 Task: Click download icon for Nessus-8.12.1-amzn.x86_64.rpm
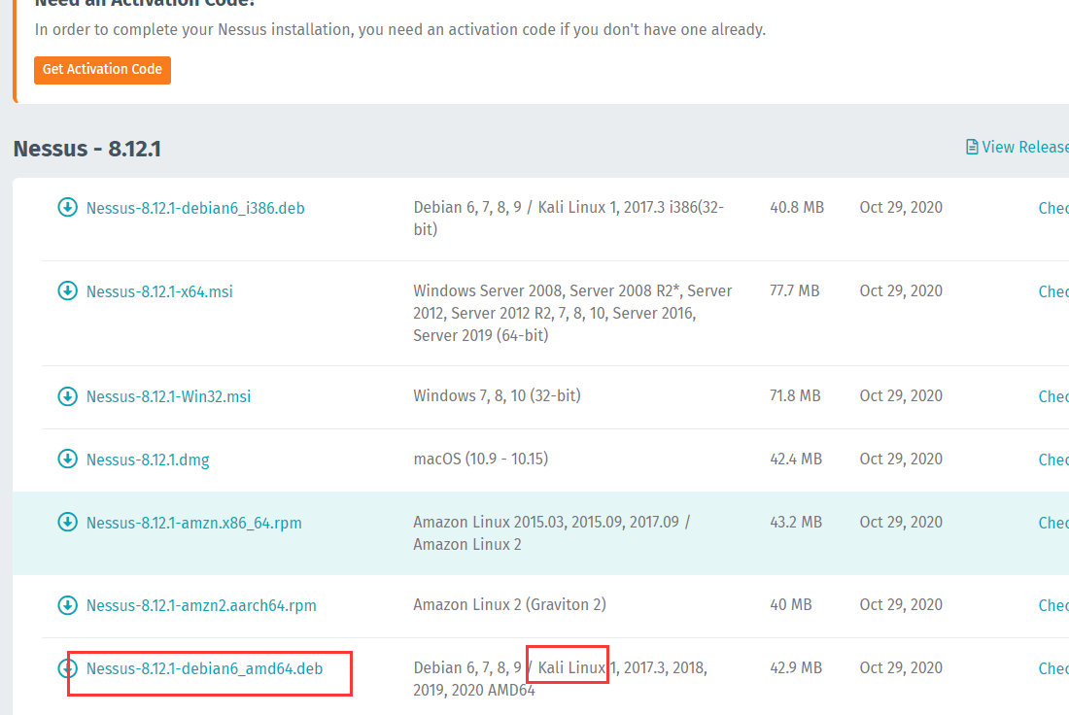click(67, 522)
